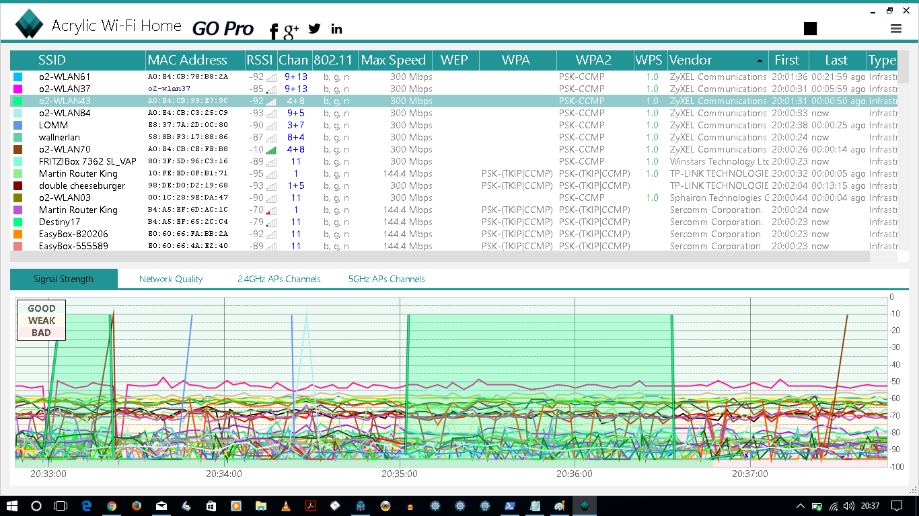The height and width of the screenshot is (516, 919).
Task: Click the BAD legend entry
Action: tap(41, 333)
